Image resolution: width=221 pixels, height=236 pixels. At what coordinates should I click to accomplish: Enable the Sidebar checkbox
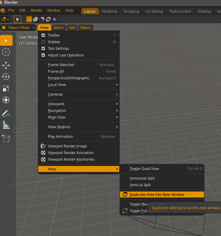coord(43,42)
